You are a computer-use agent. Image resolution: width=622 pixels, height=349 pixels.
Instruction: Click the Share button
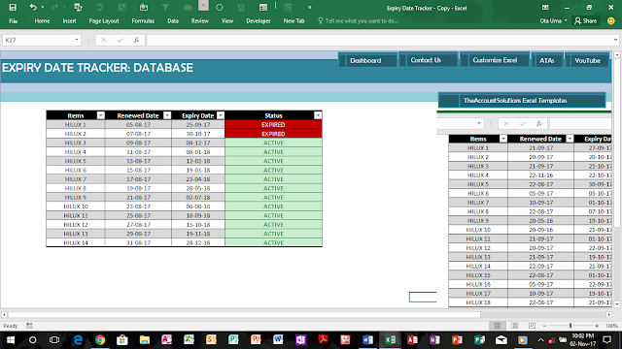[585, 21]
